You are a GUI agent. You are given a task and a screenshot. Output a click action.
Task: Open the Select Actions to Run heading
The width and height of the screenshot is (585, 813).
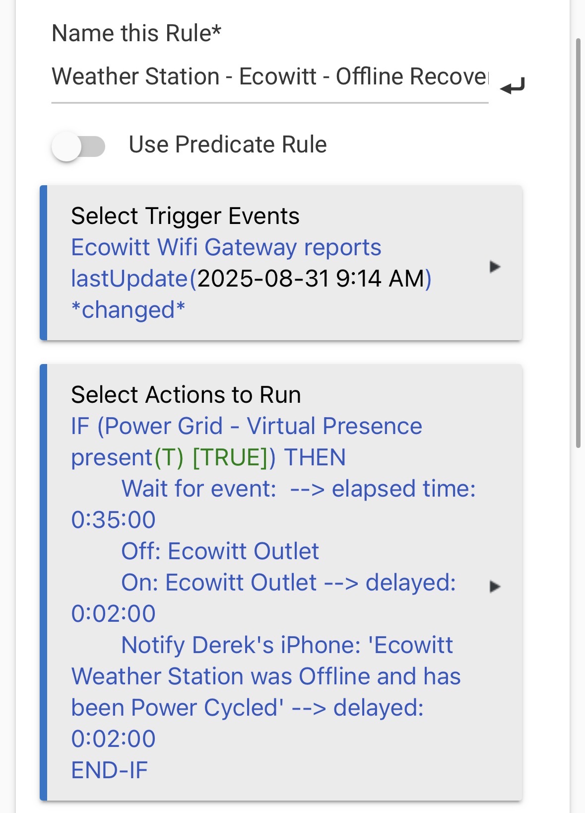click(186, 395)
